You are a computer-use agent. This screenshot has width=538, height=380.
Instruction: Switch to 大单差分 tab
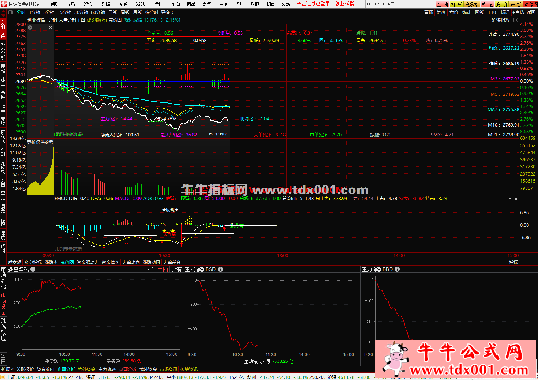172,263
